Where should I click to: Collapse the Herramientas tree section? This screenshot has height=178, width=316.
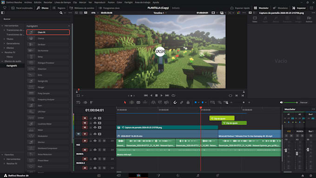2,26
